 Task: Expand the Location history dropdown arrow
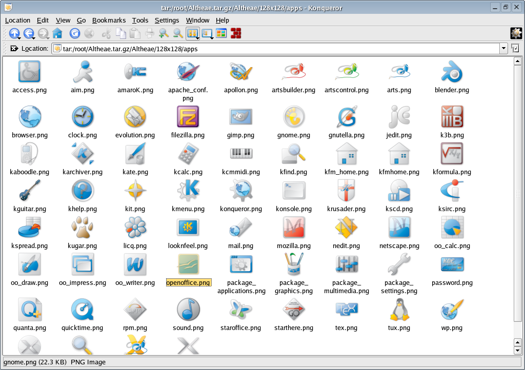pyautogui.click(x=503, y=49)
